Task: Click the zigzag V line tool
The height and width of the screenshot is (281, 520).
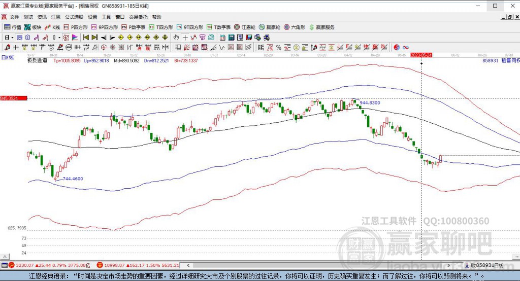Action: (x=222, y=47)
